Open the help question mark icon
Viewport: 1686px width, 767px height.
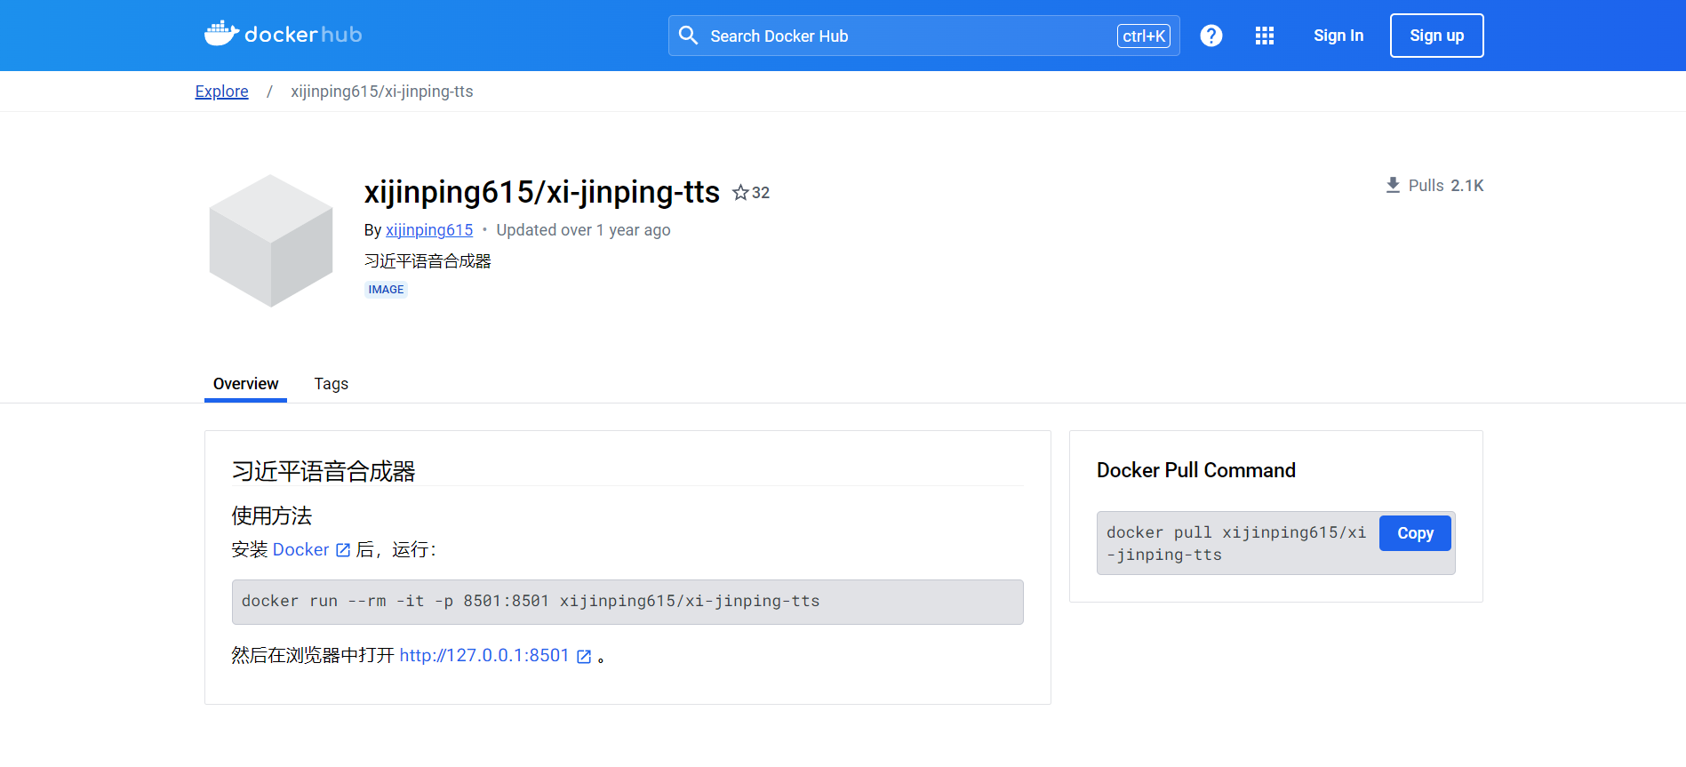1211,36
